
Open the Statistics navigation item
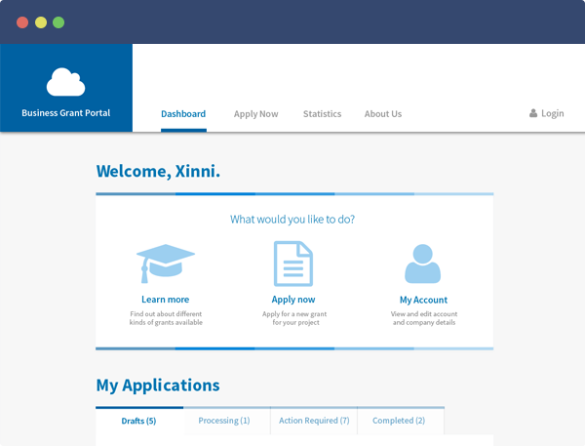[322, 114]
